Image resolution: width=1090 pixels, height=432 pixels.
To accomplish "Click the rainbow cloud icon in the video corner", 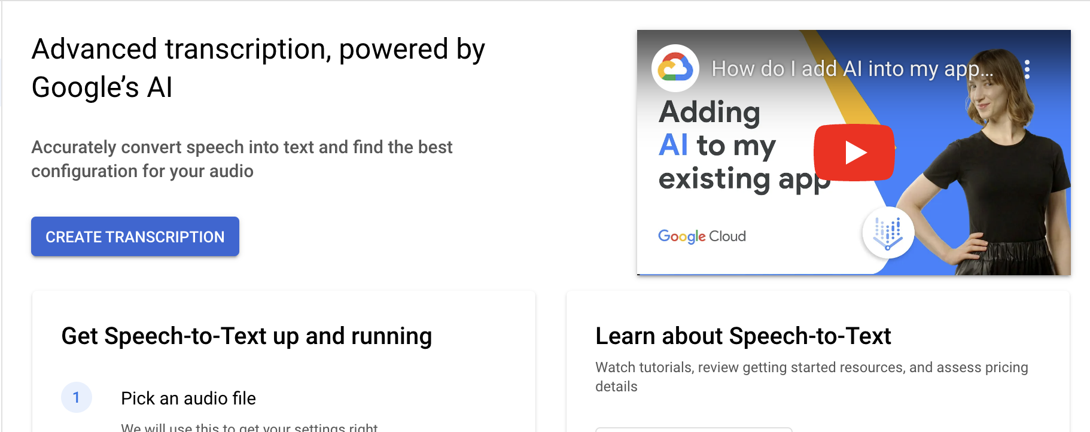I will click(674, 68).
